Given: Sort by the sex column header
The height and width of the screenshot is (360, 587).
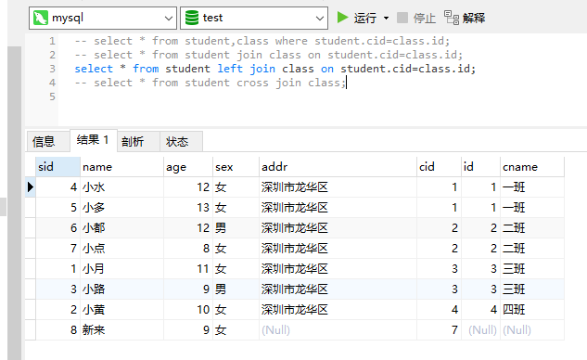Looking at the screenshot, I should pyautogui.click(x=236, y=167).
